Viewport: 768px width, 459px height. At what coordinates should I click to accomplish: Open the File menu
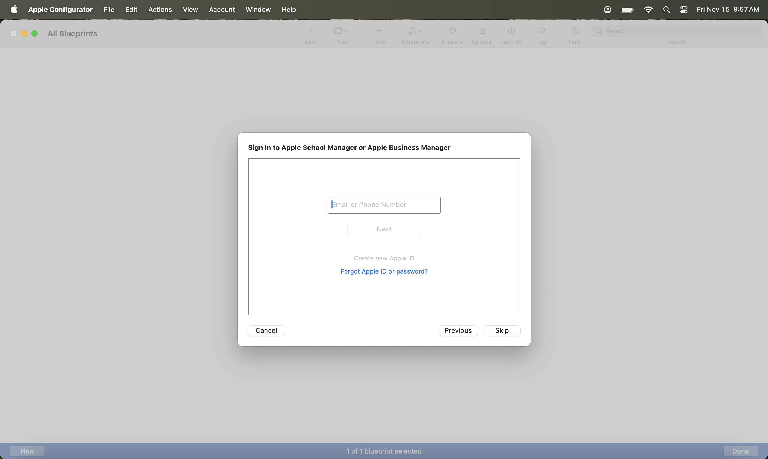point(109,10)
